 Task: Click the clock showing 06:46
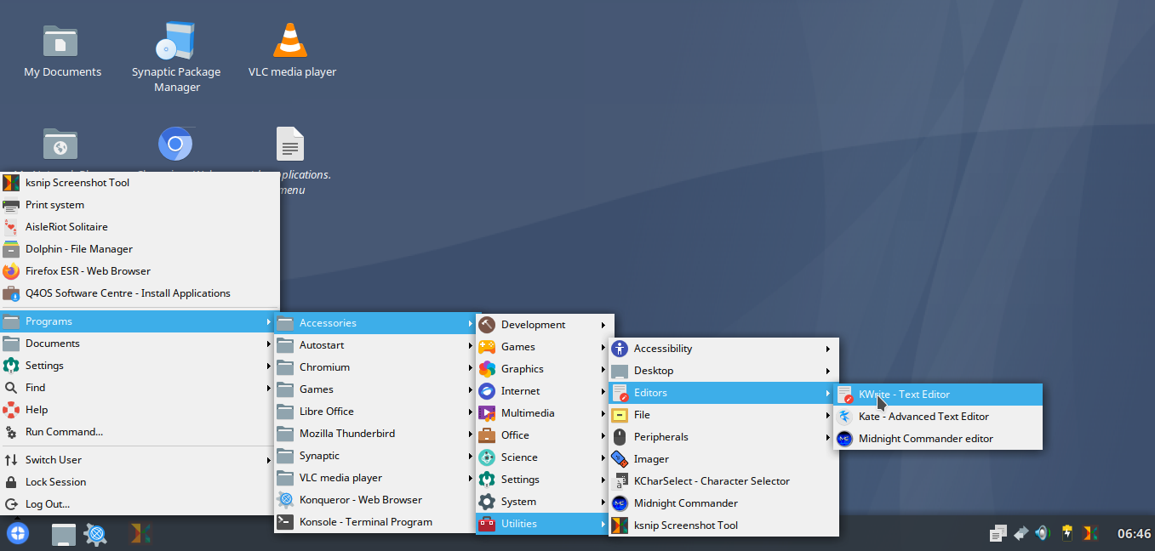[1134, 534]
